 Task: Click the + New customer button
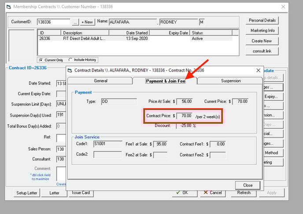[87, 22]
